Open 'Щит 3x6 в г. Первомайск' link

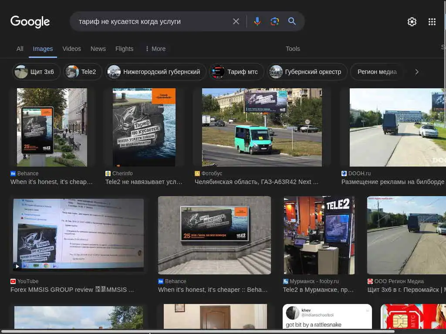click(406, 290)
